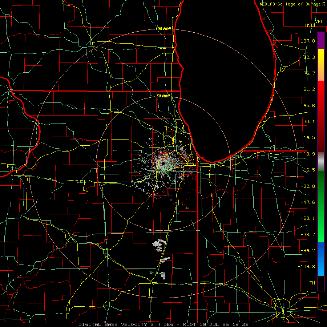
Task: Click the 10 JUL 25 date text
Action: (215, 324)
